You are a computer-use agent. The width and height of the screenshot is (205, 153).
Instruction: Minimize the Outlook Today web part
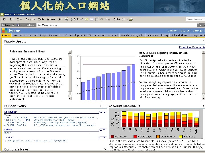102,106
